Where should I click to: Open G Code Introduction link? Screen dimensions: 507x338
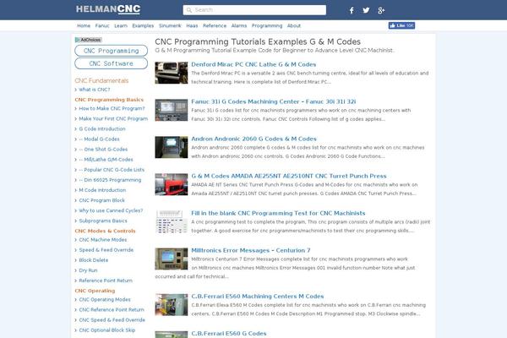(x=102, y=128)
